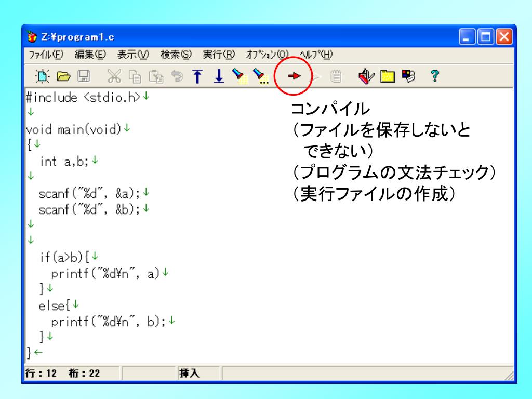
Task: Click the Cut scissors icon
Action: coord(114,76)
